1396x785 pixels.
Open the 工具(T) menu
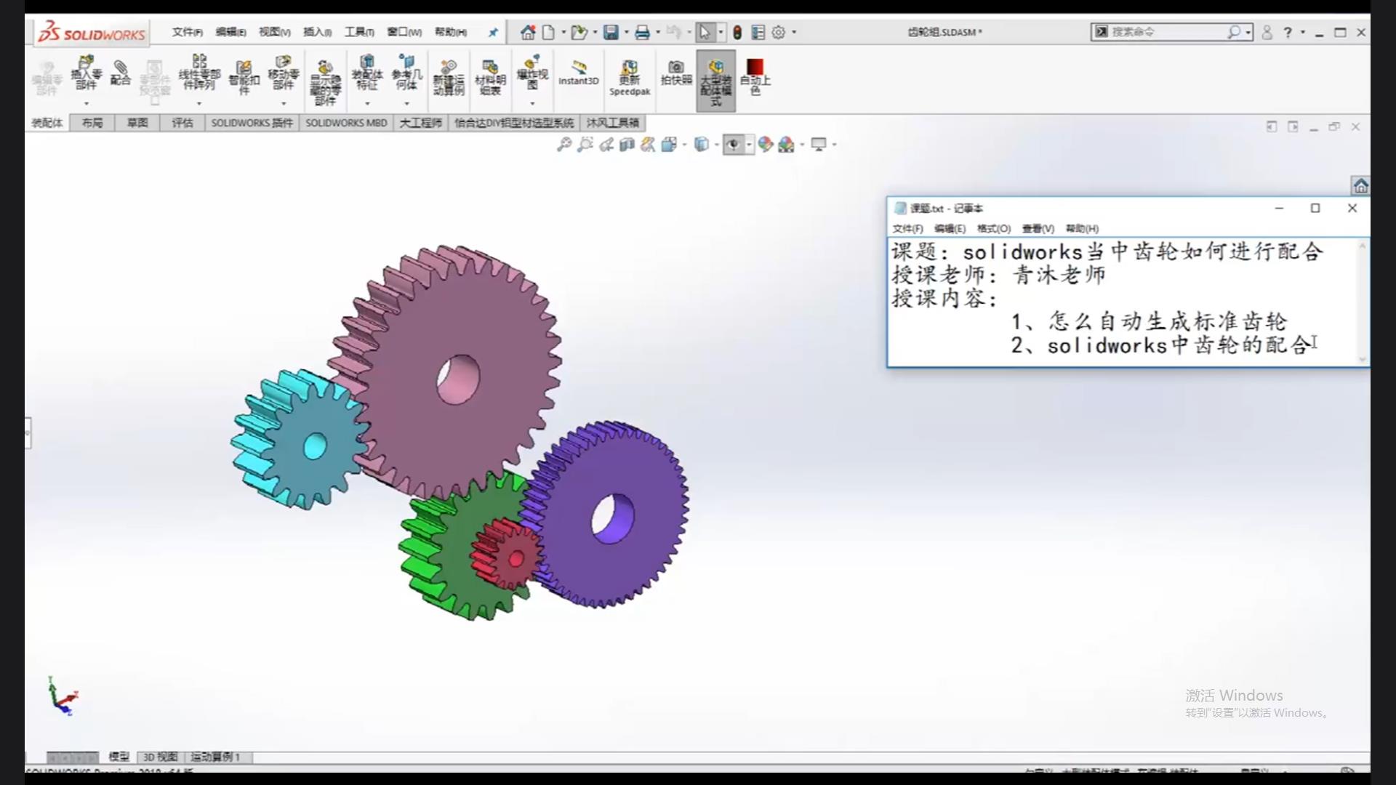coord(359,32)
